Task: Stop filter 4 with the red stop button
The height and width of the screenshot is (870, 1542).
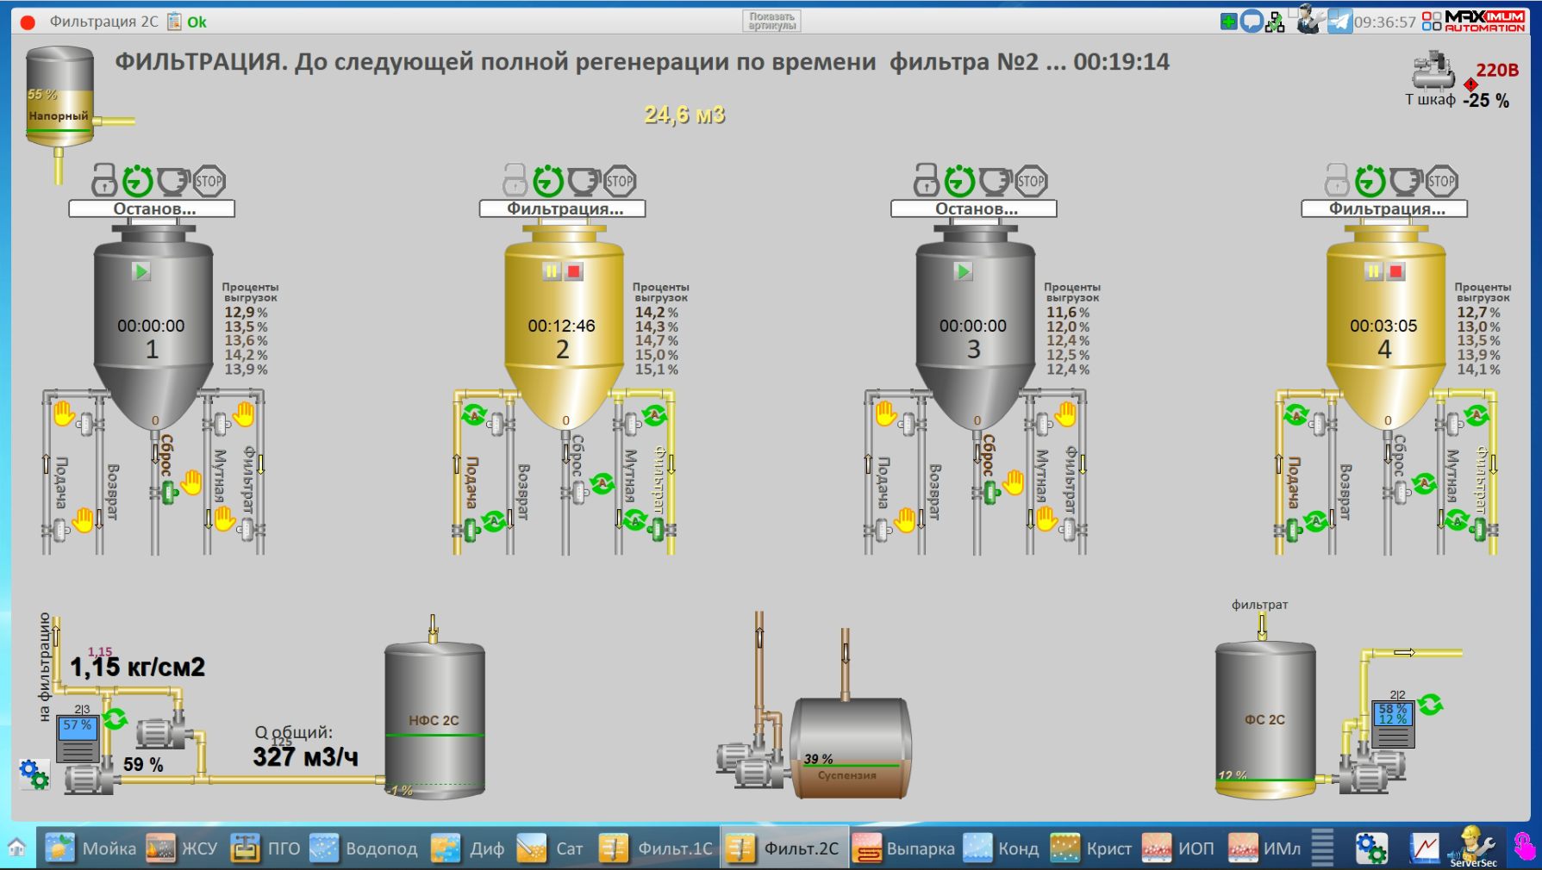Action: pos(1396,271)
